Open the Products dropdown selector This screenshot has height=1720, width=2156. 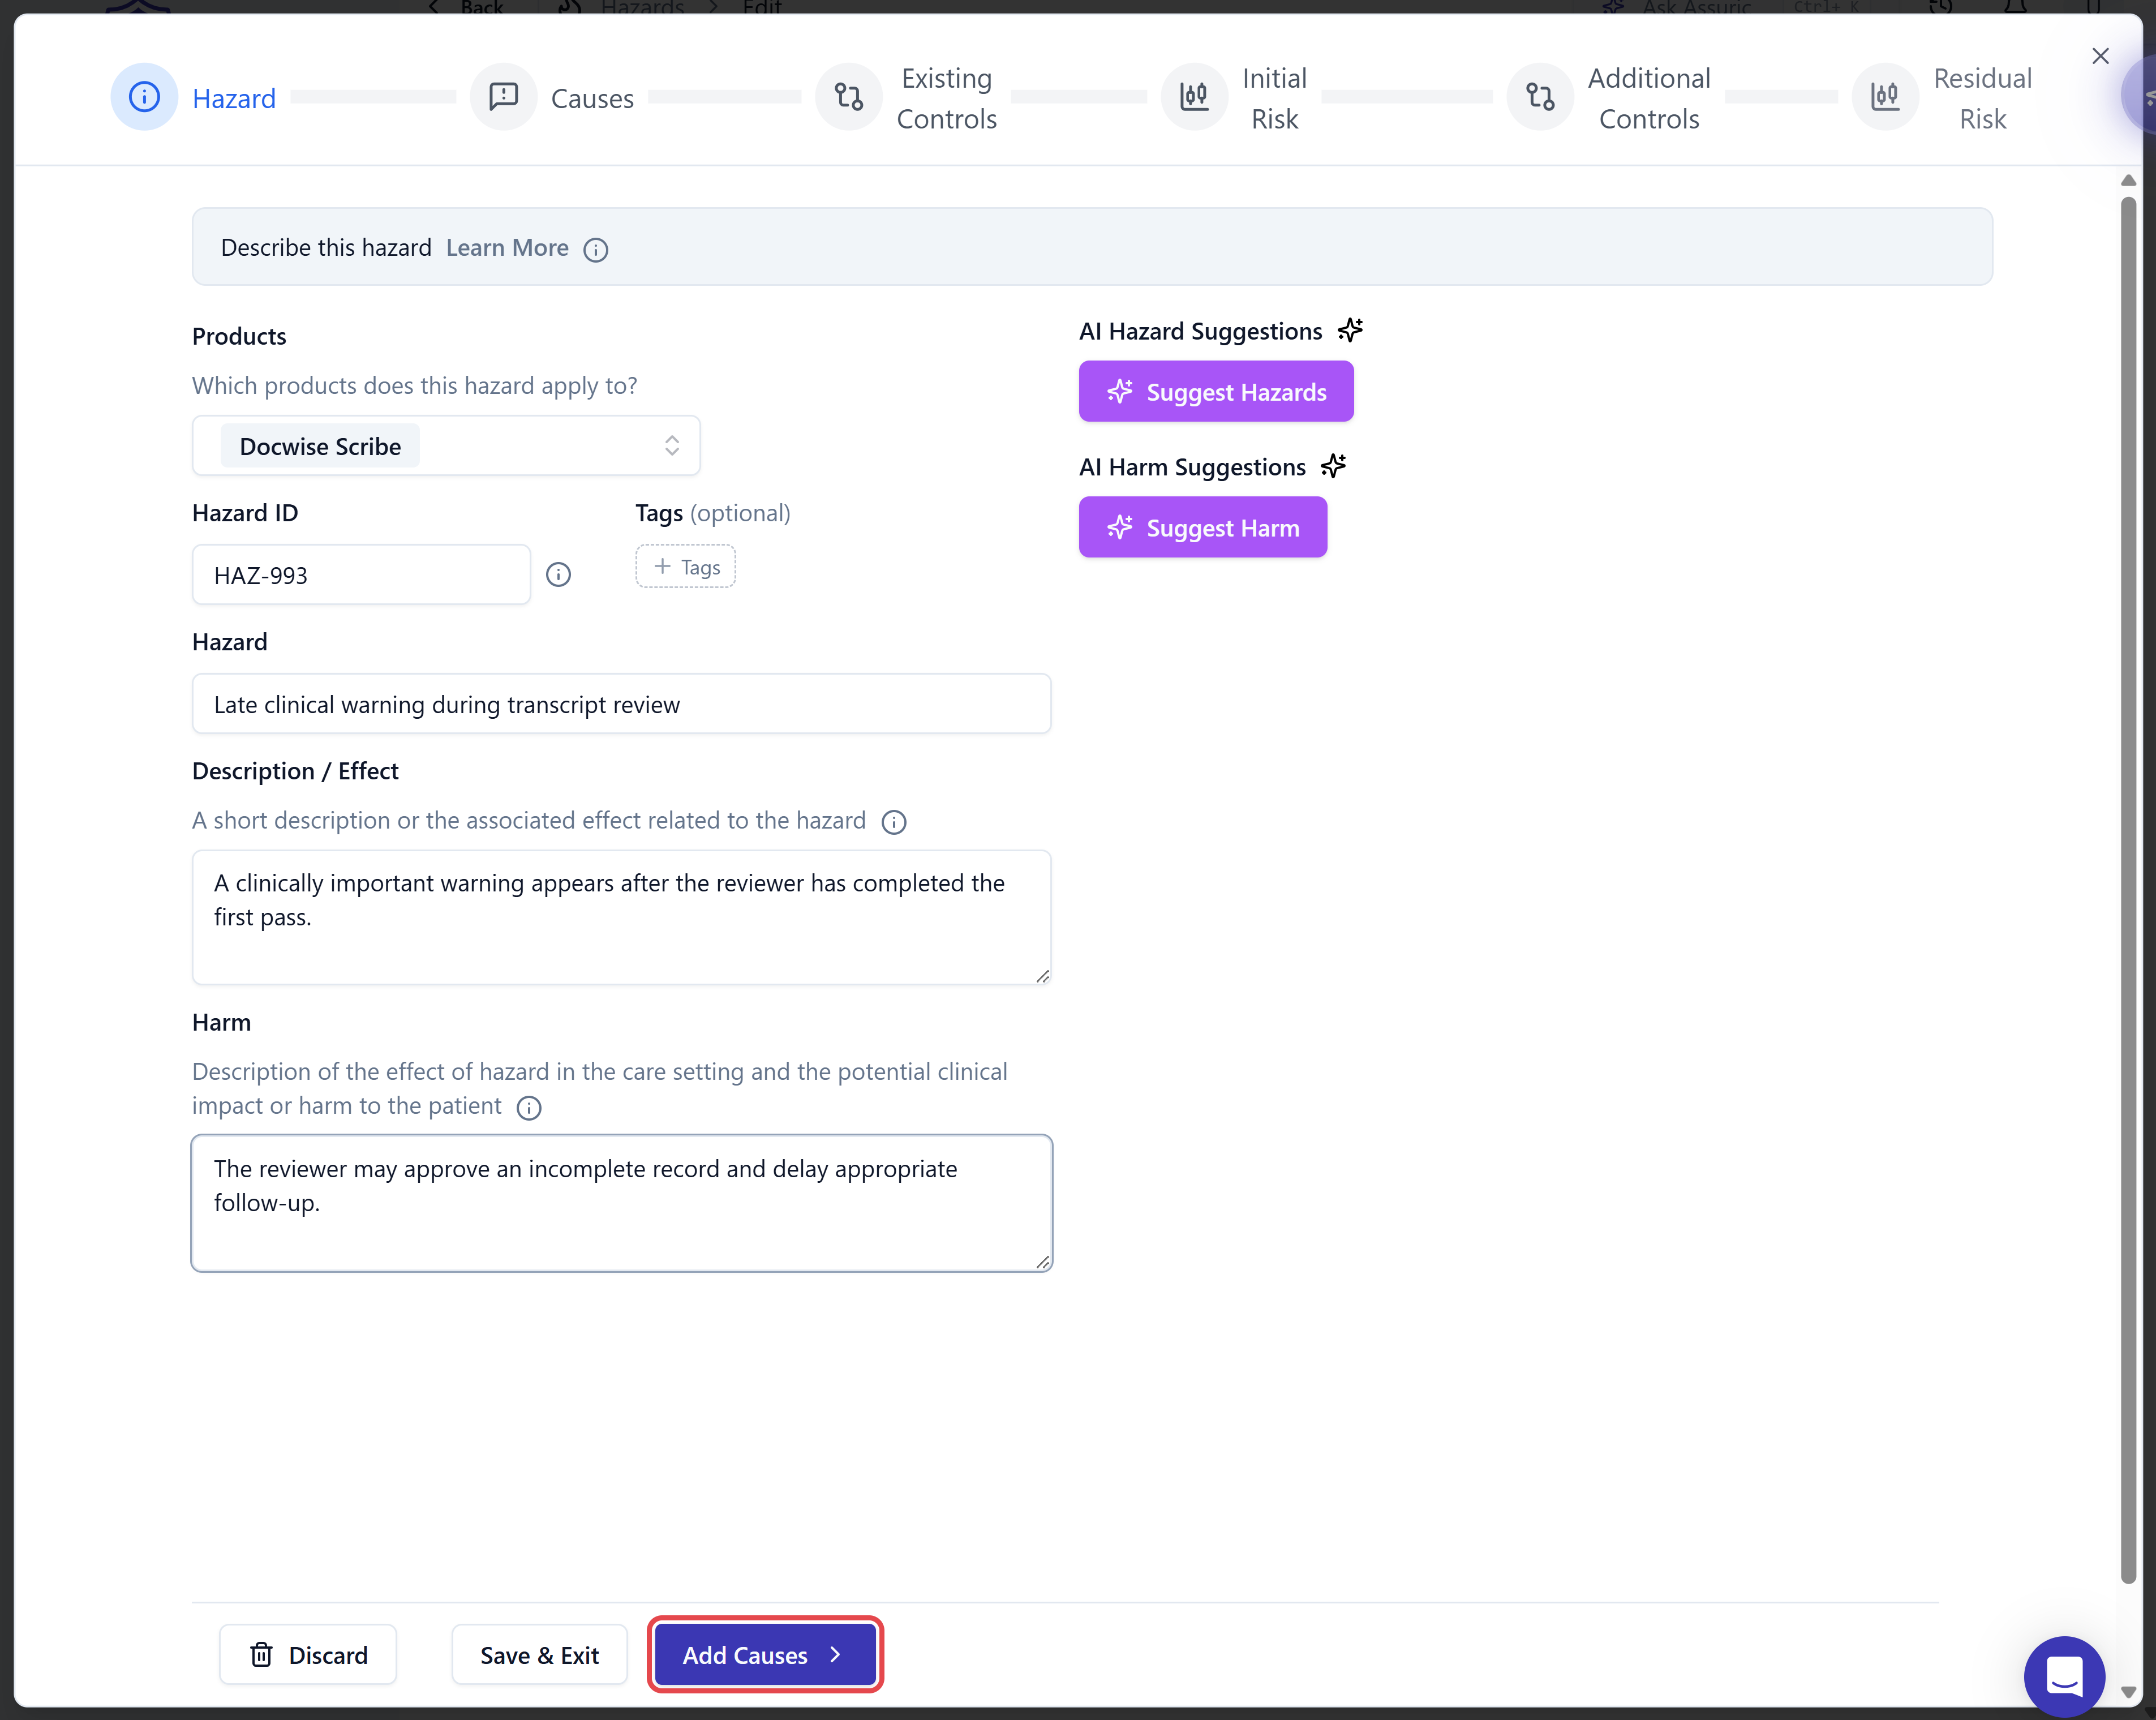point(446,446)
